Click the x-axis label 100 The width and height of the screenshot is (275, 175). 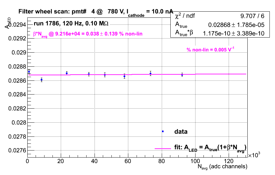pyautogui.click(x=195, y=161)
